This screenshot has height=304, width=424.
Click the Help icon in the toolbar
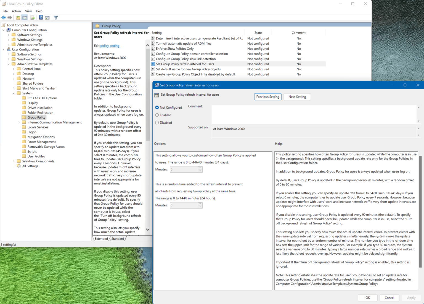(x=41, y=17)
